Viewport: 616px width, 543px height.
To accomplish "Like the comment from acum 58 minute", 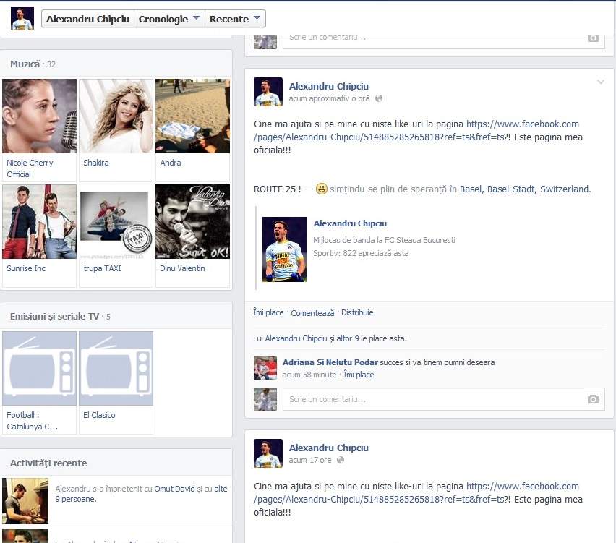I will click(359, 375).
